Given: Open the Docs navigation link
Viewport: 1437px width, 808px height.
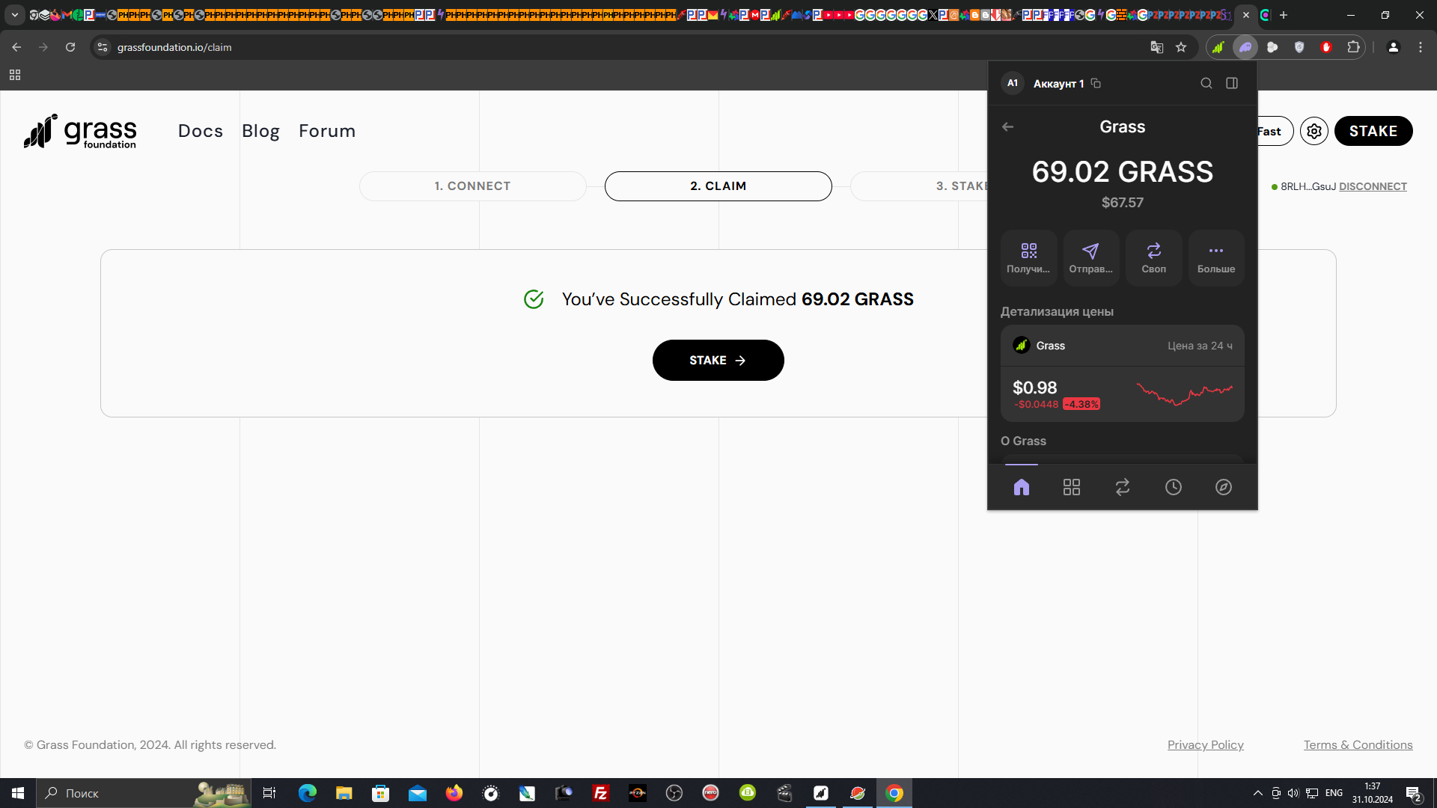Looking at the screenshot, I should click(201, 131).
